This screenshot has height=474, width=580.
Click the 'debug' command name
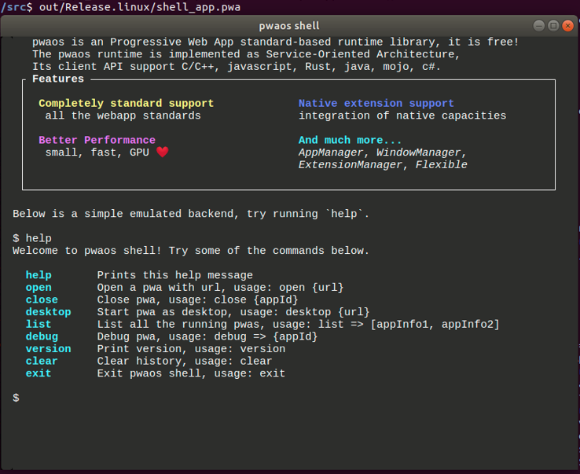point(42,336)
